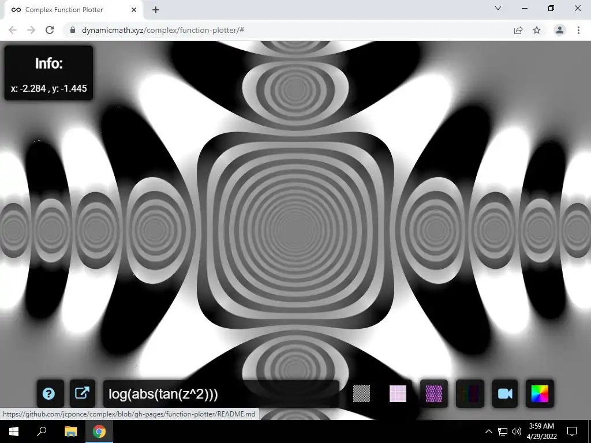591x443 pixels.
Task: Open Windows taskbar search
Action: pos(42,431)
